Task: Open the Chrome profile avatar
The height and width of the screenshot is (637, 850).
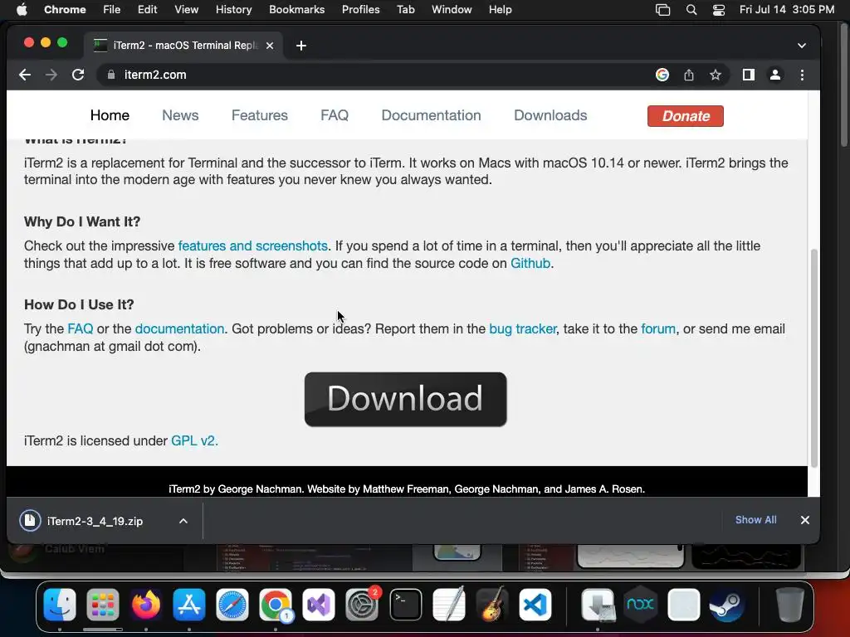Action: (775, 75)
